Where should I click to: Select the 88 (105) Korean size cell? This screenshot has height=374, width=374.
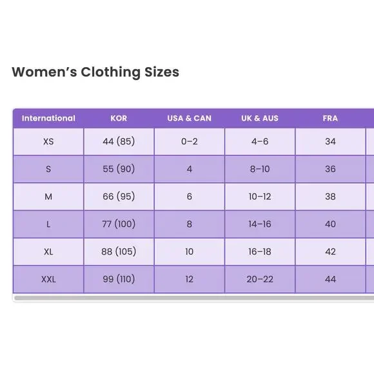pos(119,251)
